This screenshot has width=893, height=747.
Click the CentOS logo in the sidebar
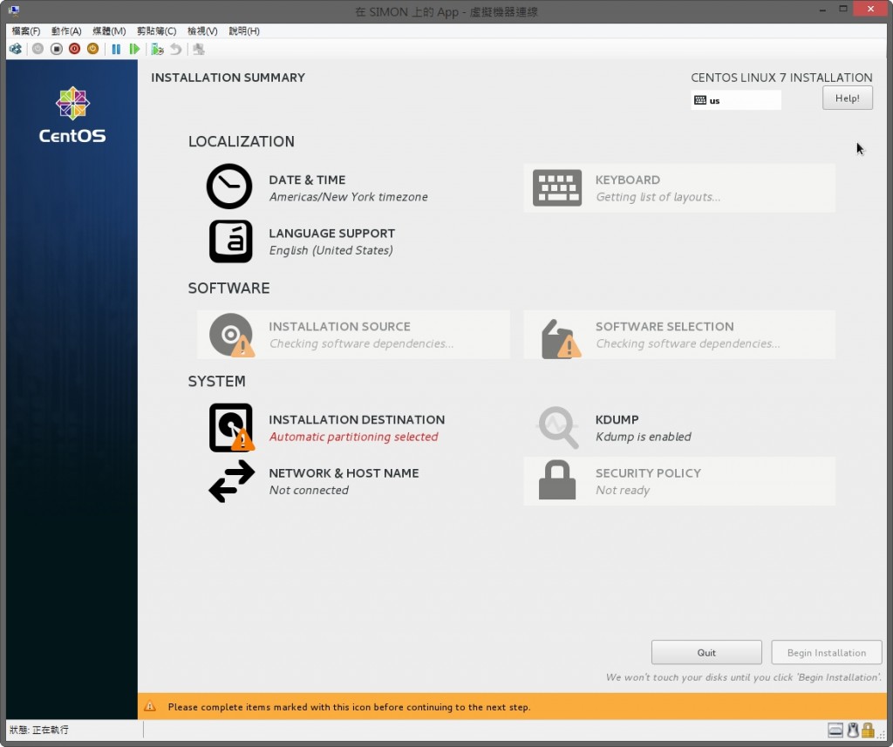click(72, 114)
